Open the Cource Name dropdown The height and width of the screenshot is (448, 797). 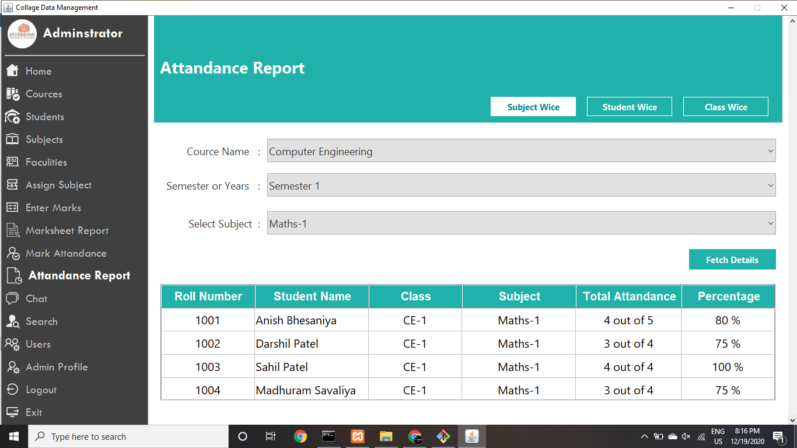(522, 150)
